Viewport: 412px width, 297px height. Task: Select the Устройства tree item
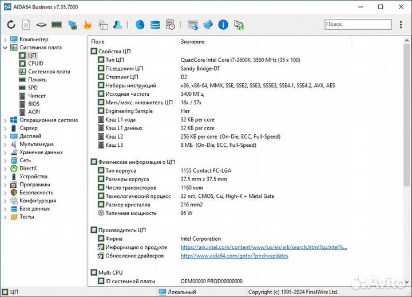(29, 177)
